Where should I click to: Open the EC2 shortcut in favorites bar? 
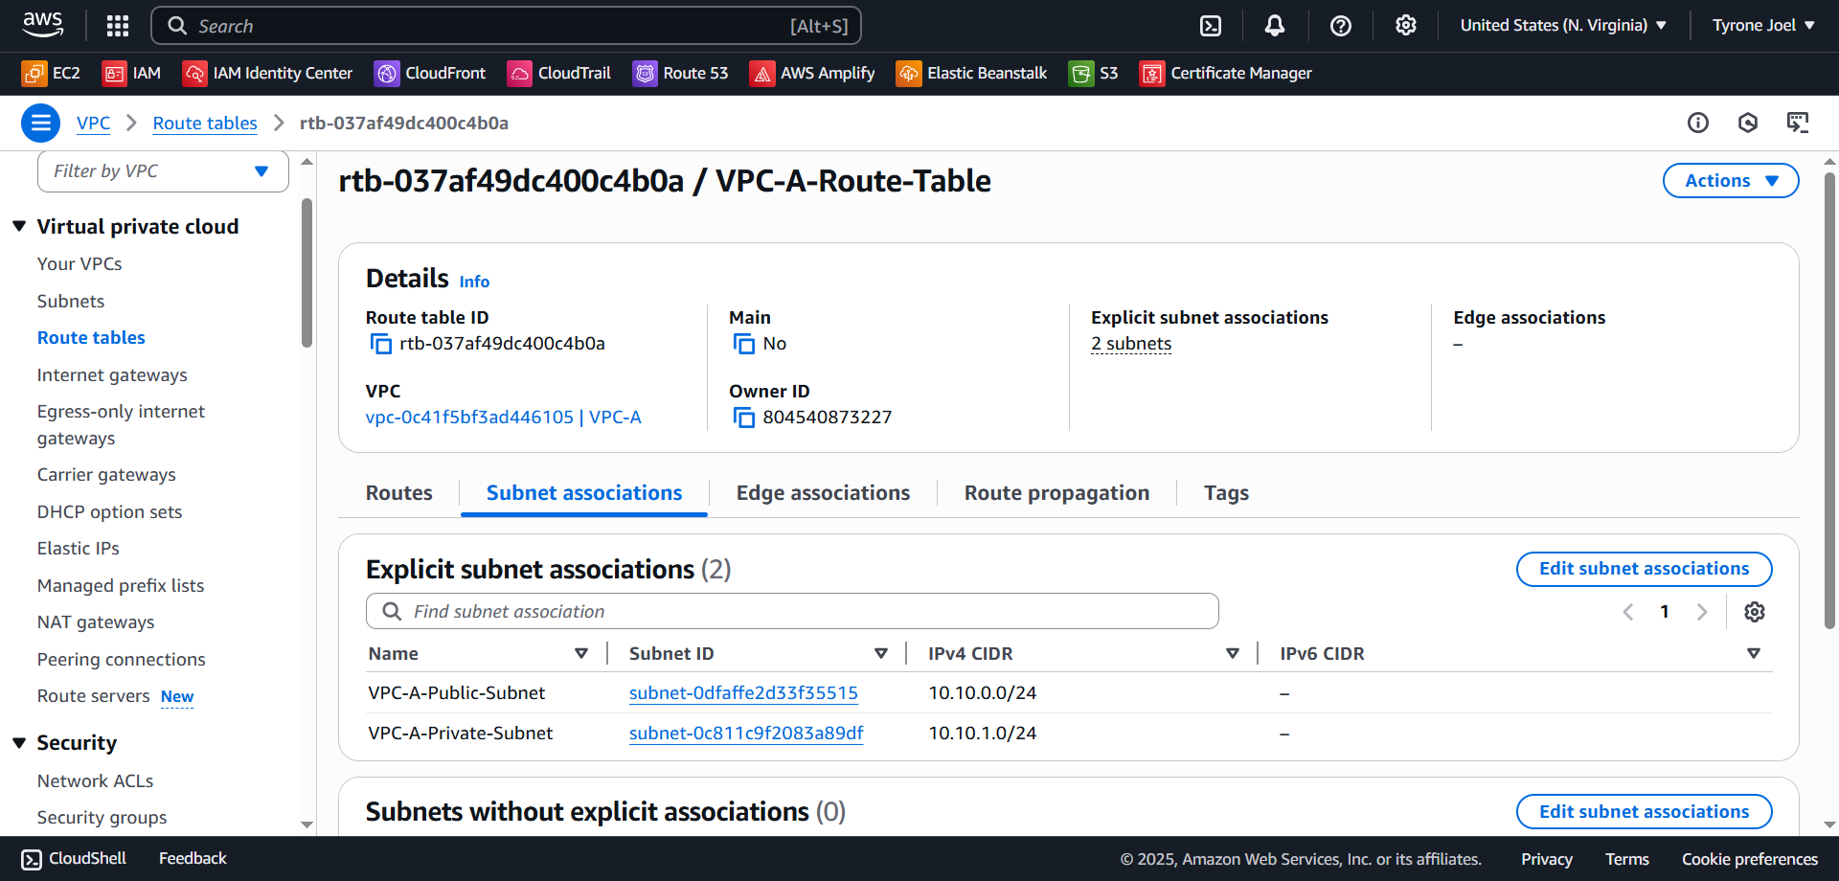click(52, 74)
